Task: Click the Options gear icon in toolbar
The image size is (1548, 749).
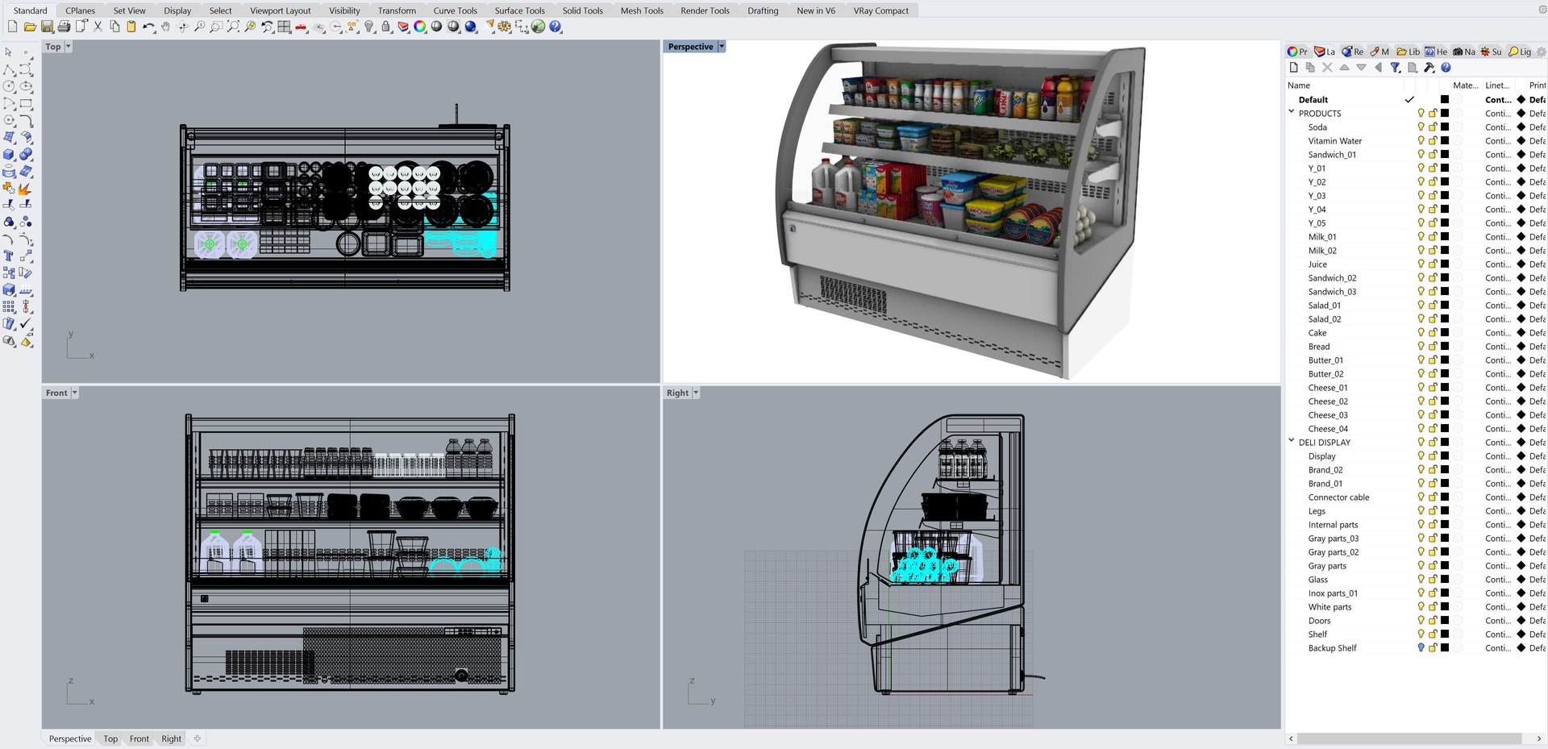Action: coord(505,27)
